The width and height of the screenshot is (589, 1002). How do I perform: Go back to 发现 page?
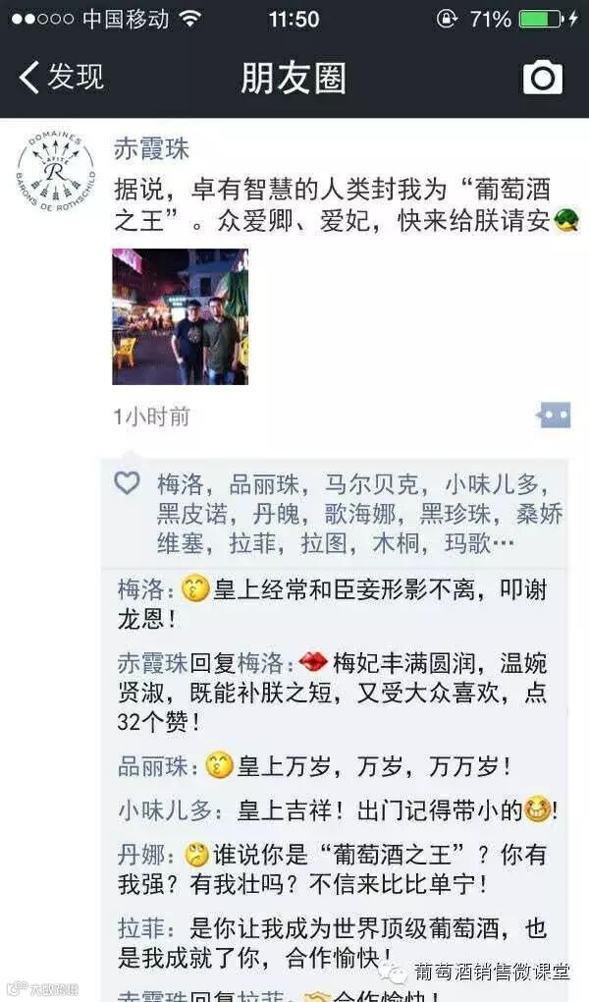point(61,78)
